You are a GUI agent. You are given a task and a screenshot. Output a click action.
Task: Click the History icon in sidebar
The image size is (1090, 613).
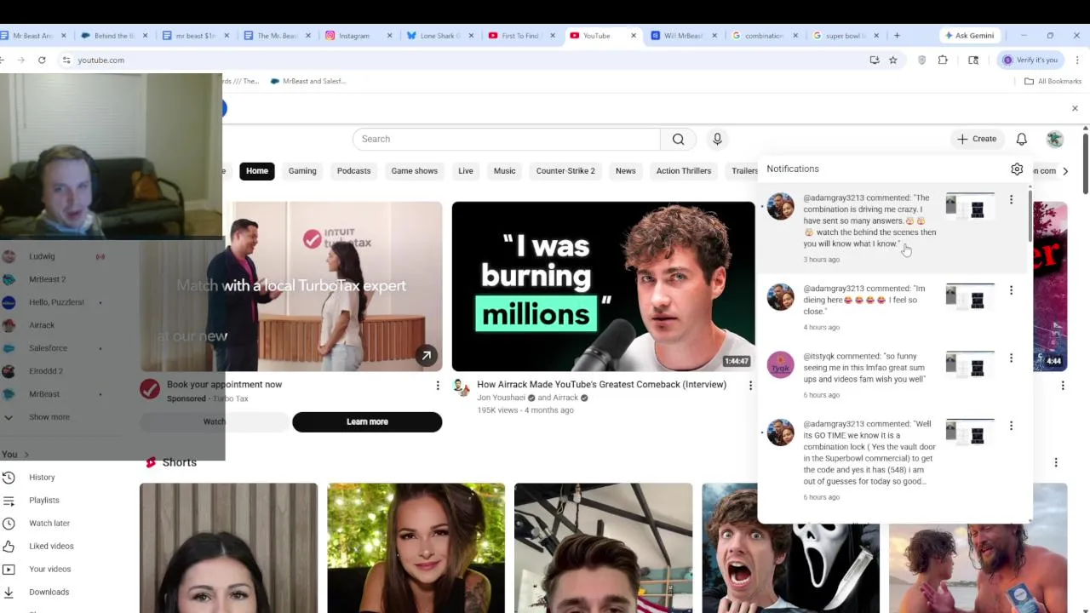(x=9, y=478)
